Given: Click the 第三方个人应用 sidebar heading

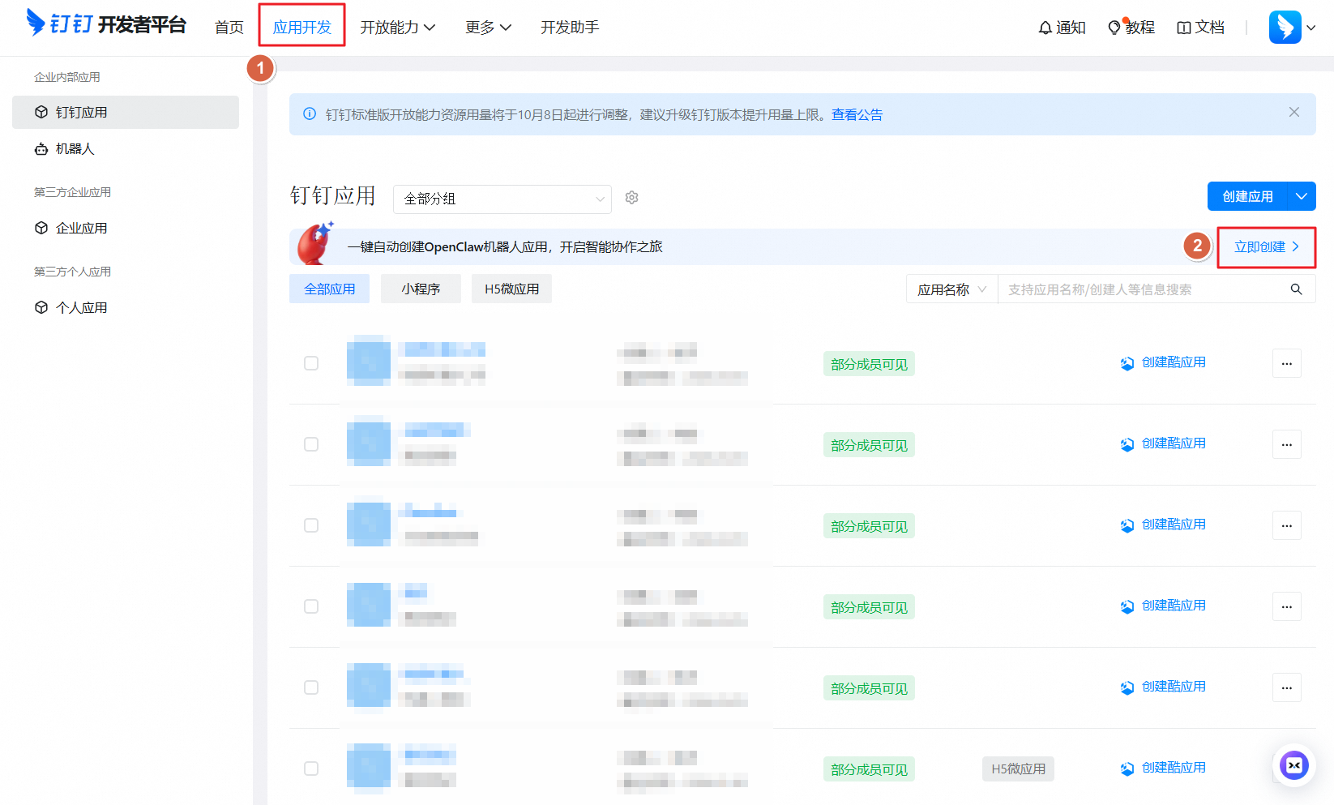Looking at the screenshot, I should tap(72, 272).
